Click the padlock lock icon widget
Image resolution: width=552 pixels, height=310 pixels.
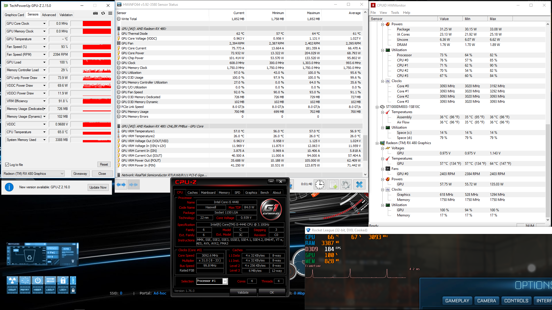click(x=63, y=280)
